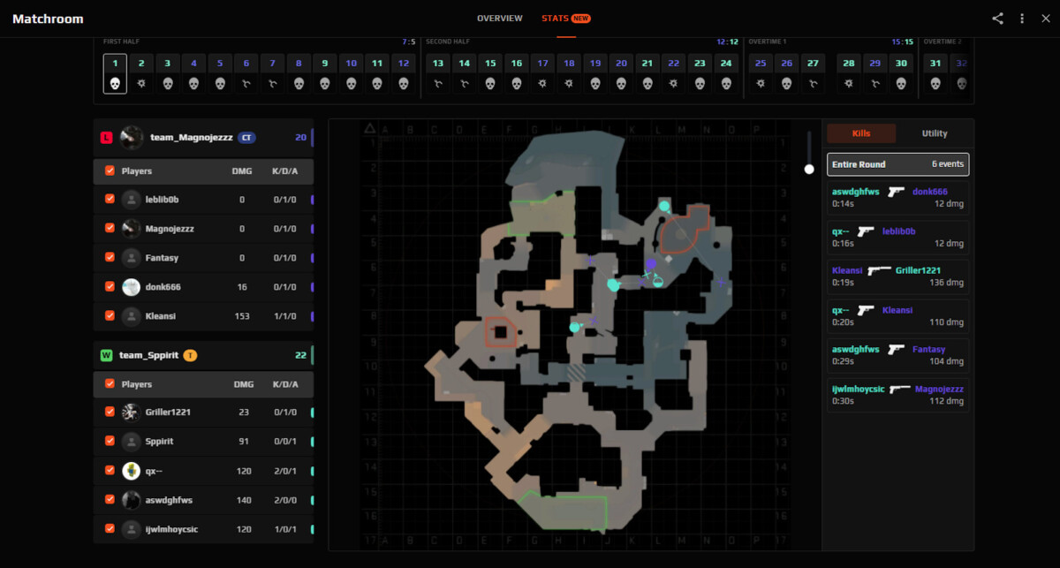Click qx-- player avatar icon
This screenshot has width=1060, height=568.
(131, 471)
